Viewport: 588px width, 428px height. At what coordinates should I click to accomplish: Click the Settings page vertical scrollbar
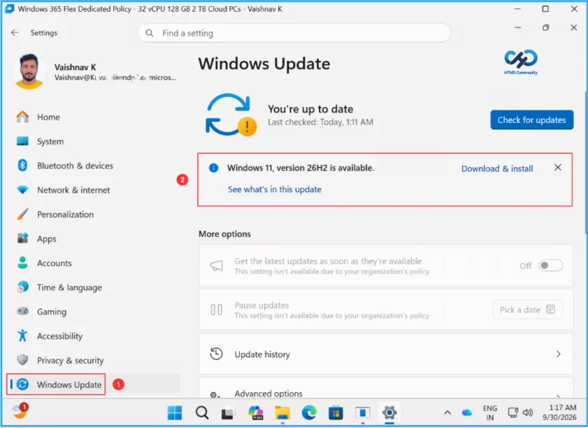pyautogui.click(x=585, y=163)
